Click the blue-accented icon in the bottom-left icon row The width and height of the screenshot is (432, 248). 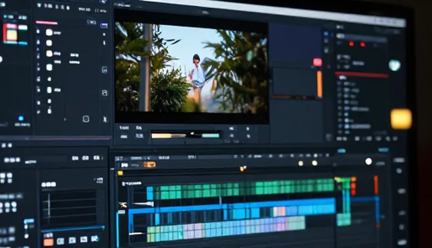pyautogui.click(x=94, y=239)
